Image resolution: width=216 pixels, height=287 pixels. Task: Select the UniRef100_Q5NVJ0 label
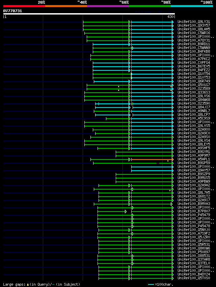coord(194,230)
